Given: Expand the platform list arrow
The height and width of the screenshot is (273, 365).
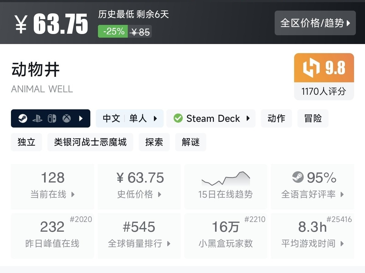Looking at the screenshot, I should tap(81, 118).
